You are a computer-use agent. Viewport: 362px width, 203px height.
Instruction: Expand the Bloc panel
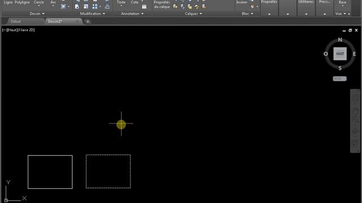click(x=248, y=14)
